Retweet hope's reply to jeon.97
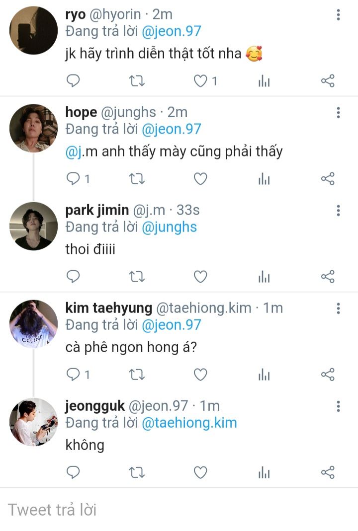The width and height of the screenshot is (358, 531). pyautogui.click(x=137, y=179)
